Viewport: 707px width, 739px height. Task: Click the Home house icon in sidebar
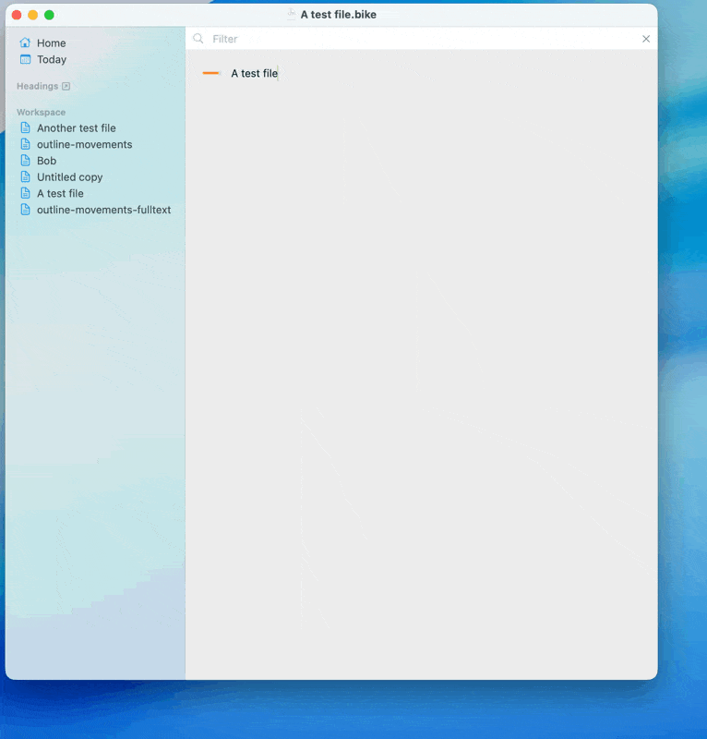point(25,43)
